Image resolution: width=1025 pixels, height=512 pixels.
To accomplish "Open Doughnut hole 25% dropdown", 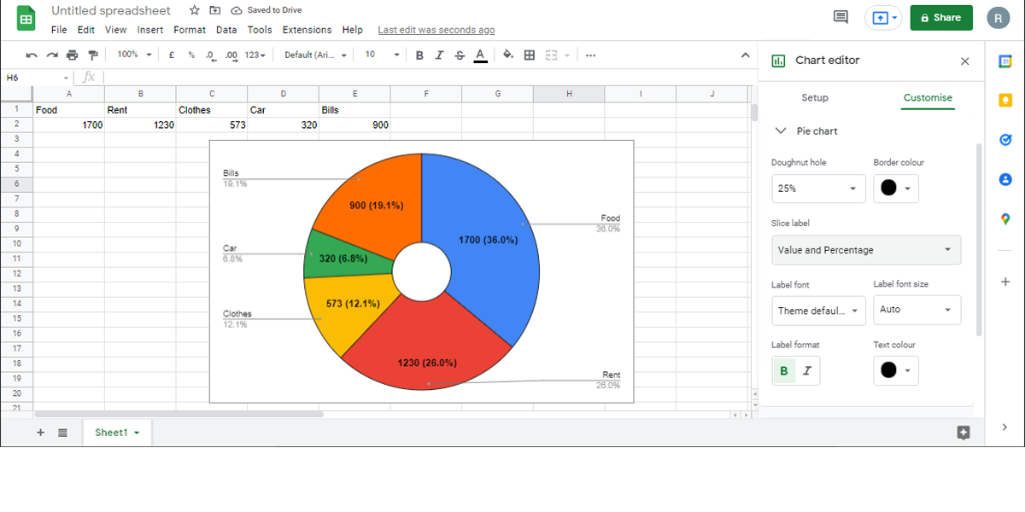I will coord(818,189).
